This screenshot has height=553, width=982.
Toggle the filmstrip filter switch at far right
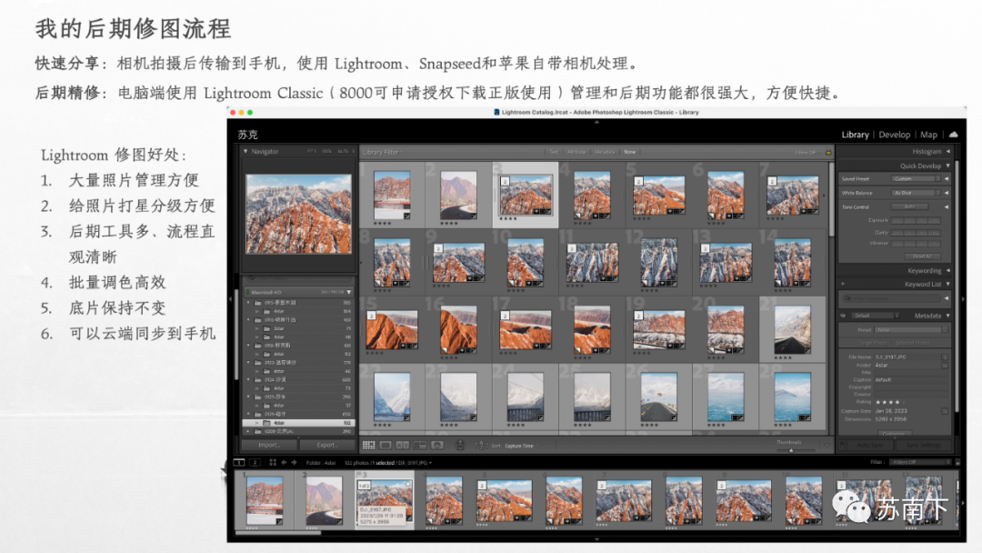[957, 462]
